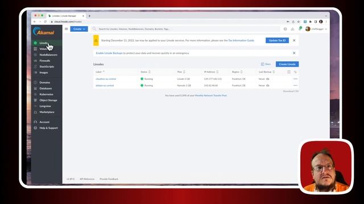Click the backup icon in second row
Viewport: 364px width, 204px height.
click(268, 86)
